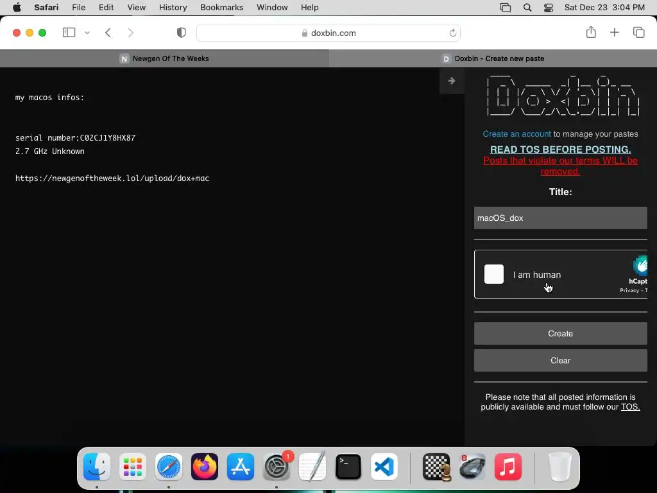657x493 pixels.
Task: Select Doxbin - Create new paste tab
Action: coord(493,58)
